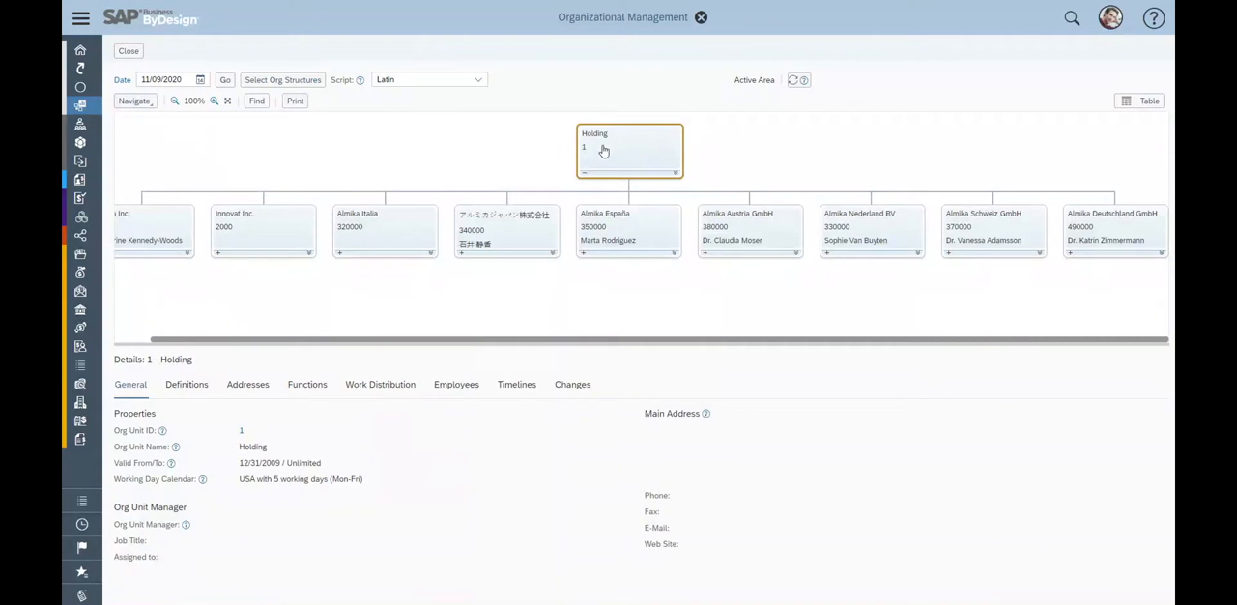The height and width of the screenshot is (605, 1237).
Task: Switch to Table view
Action: 1139,101
